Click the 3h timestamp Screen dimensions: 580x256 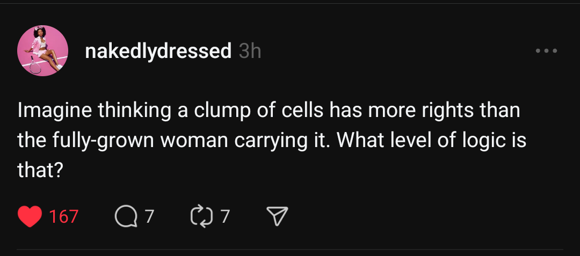click(x=250, y=51)
